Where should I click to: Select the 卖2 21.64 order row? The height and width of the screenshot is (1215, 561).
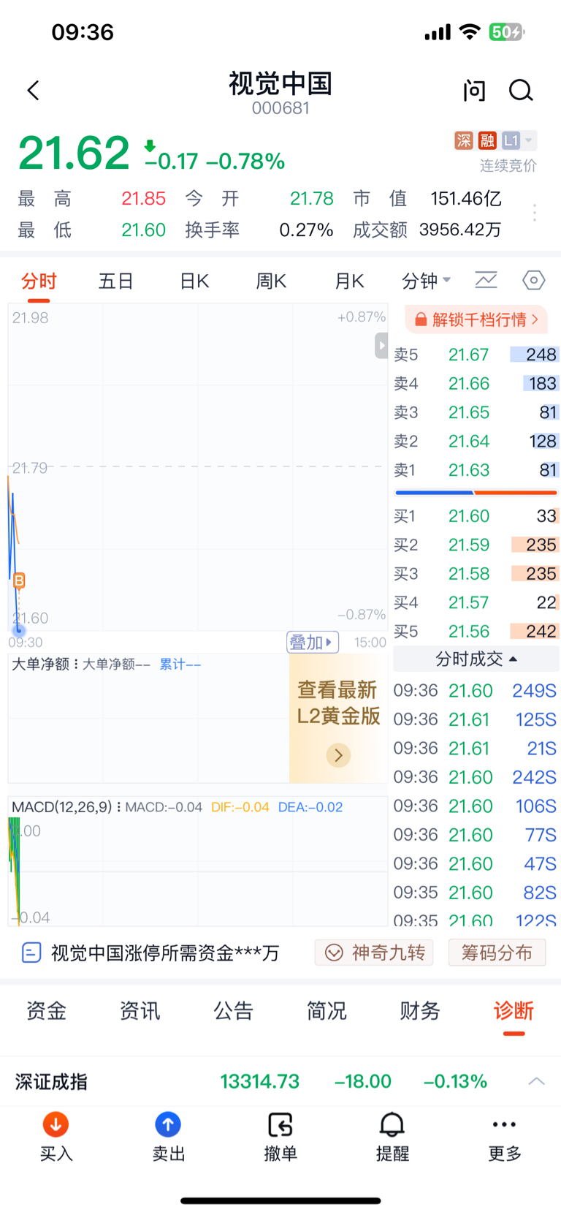coord(476,442)
